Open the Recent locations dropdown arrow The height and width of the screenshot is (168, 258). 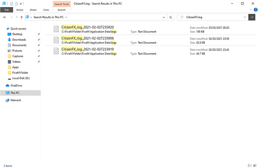click(x=17, y=17)
